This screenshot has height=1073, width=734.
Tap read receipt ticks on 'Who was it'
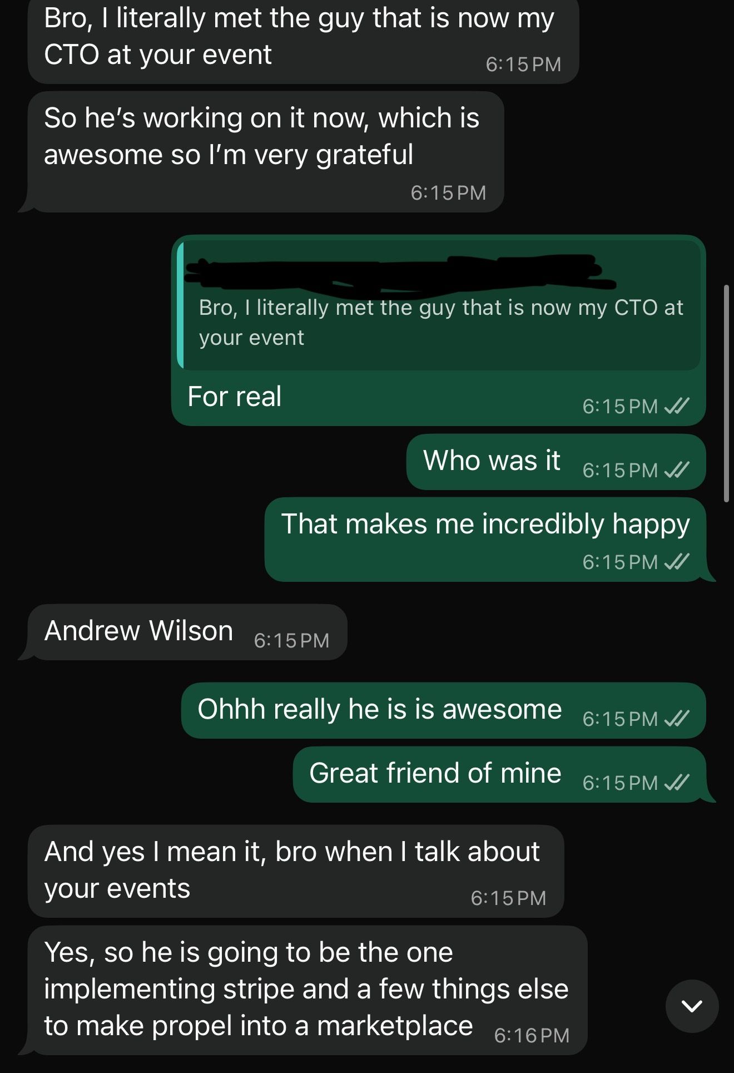tap(677, 470)
